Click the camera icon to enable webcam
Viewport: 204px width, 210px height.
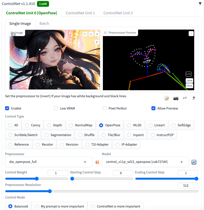point(176,98)
